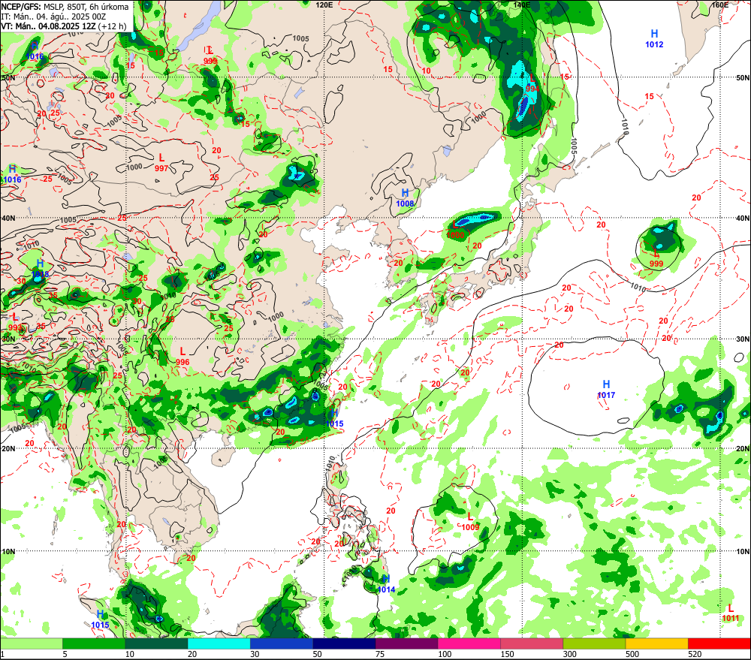Select the orange 500–520 legend swatch
Screen dimensions: 751x660
click(x=656, y=643)
